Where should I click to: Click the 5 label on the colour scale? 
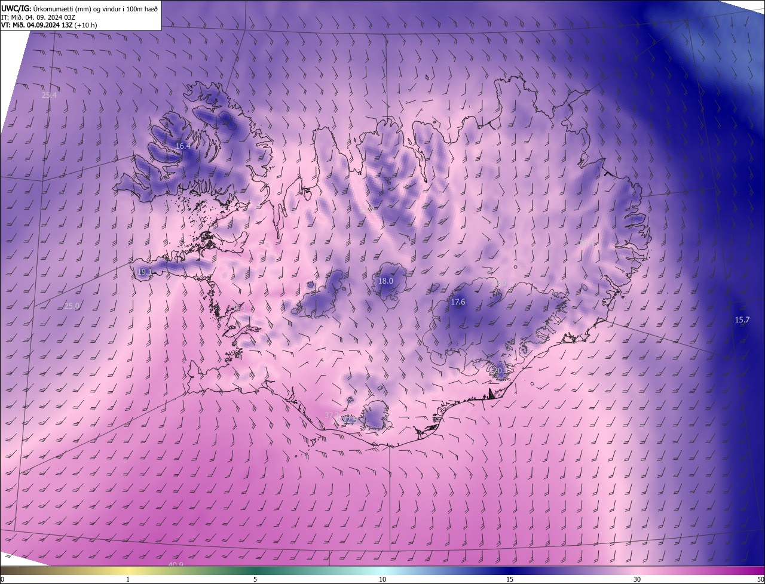click(x=255, y=579)
